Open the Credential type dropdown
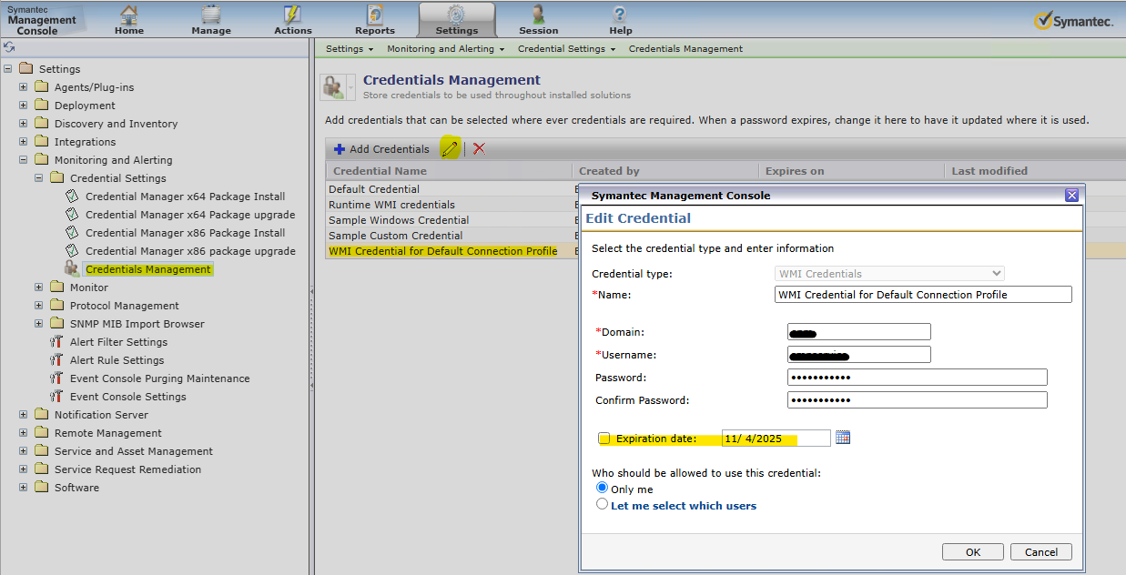Image resolution: width=1126 pixels, height=575 pixels. [x=889, y=273]
